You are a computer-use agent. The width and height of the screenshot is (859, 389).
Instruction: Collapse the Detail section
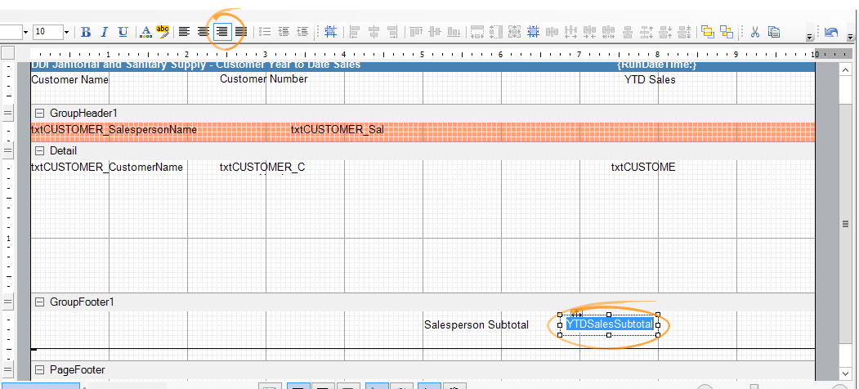pyautogui.click(x=38, y=151)
